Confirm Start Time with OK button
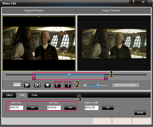Screen dimensions: 153x127 click(x=32, y=108)
